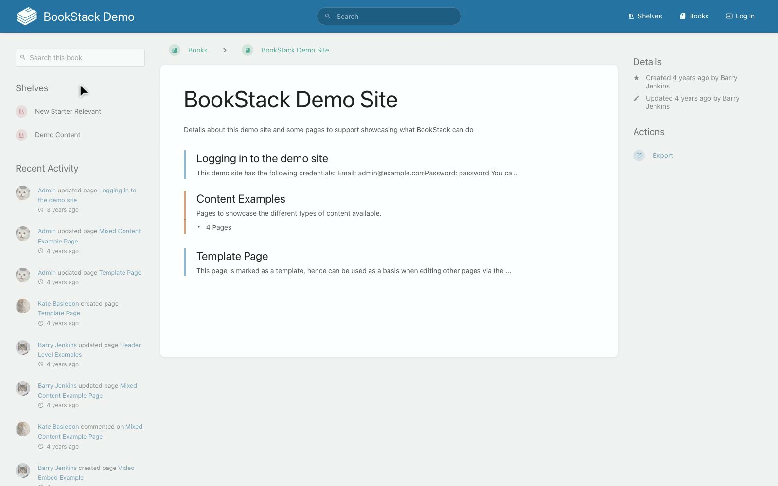This screenshot has width=778, height=486.
Task: Click the star icon beside Created
Action: pos(637,78)
